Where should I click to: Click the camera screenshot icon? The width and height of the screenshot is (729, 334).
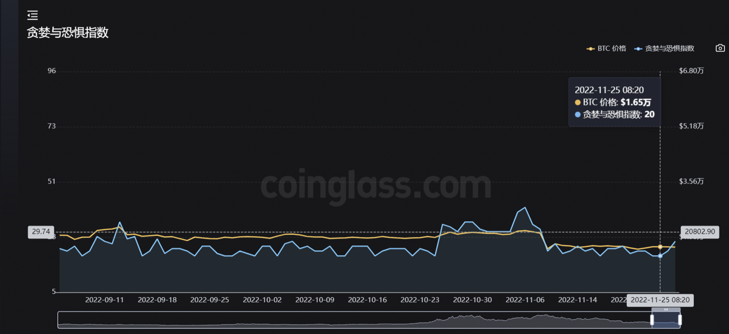(x=720, y=48)
